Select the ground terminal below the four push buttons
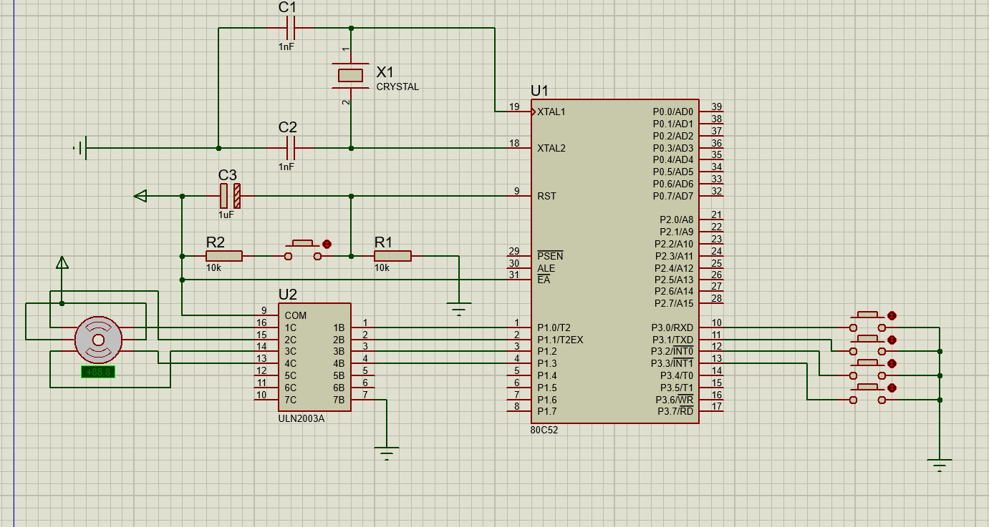Viewport: 989px width, 527px height. click(940, 466)
